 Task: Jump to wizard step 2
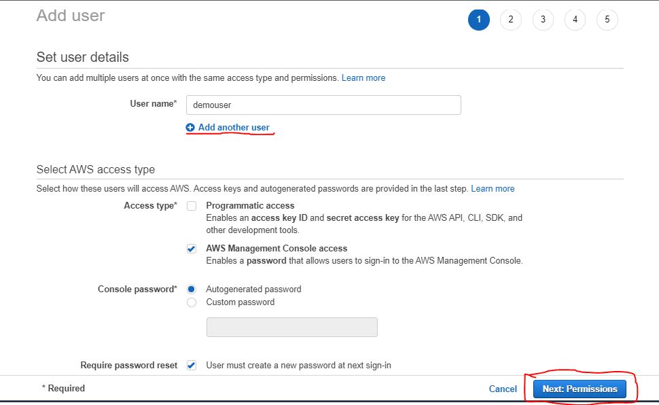pyautogui.click(x=511, y=19)
